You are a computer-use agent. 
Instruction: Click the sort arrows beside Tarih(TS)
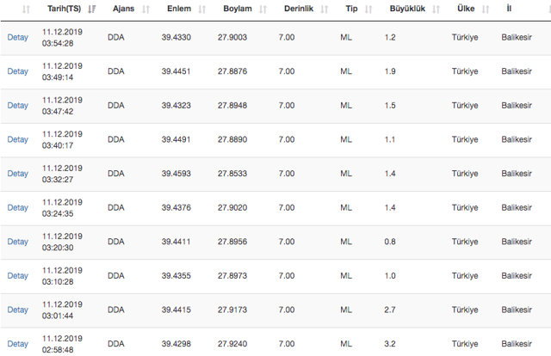click(x=92, y=9)
